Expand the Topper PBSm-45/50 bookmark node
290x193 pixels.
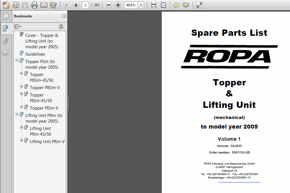coord(21,73)
